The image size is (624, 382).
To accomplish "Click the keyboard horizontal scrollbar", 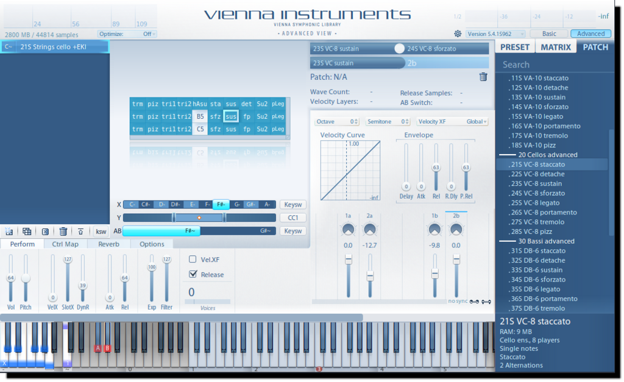I will (182, 317).
